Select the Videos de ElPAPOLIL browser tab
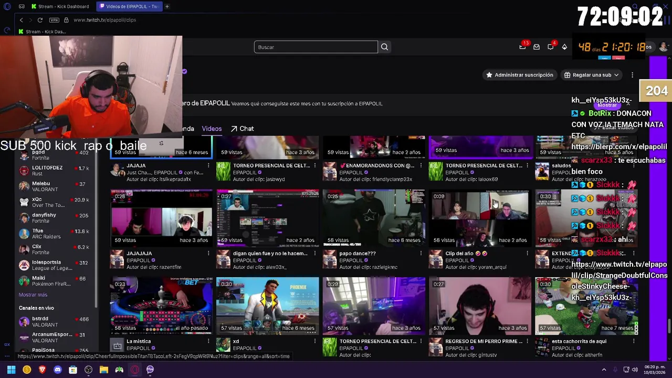672x378 pixels. click(x=129, y=6)
